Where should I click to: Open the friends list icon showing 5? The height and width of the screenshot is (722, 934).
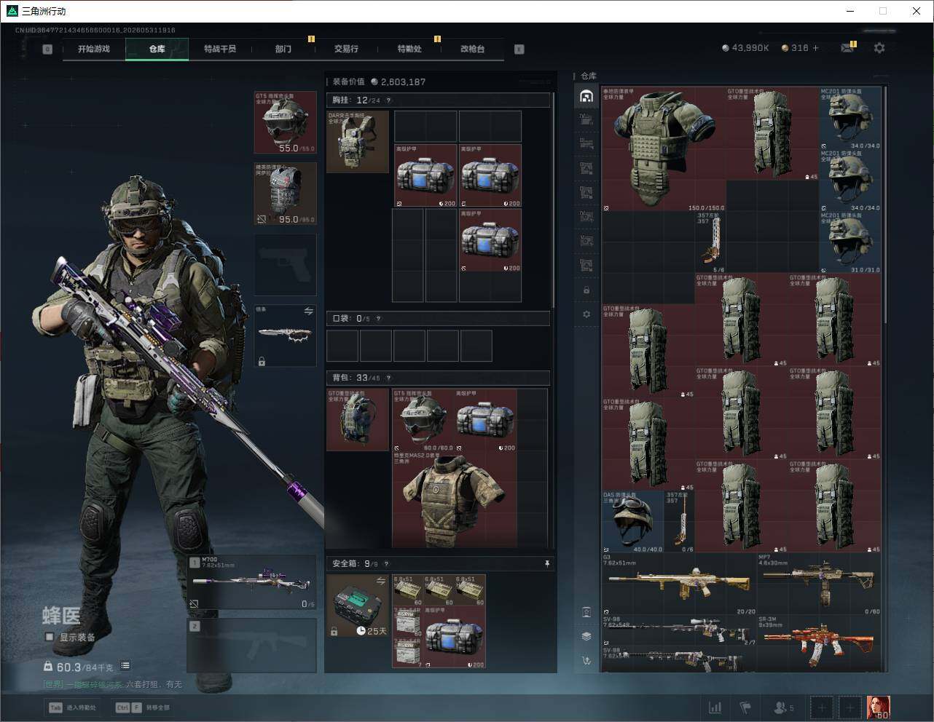coord(783,707)
